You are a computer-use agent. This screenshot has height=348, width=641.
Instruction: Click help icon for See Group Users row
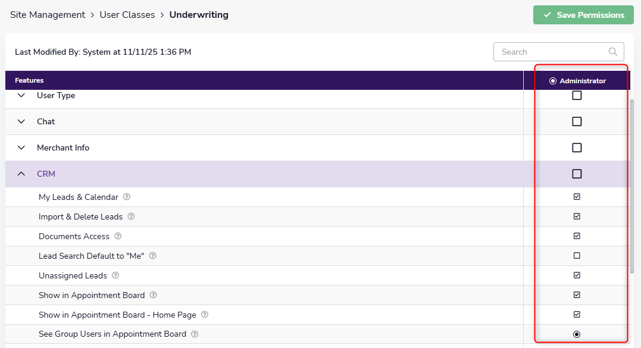pos(195,334)
